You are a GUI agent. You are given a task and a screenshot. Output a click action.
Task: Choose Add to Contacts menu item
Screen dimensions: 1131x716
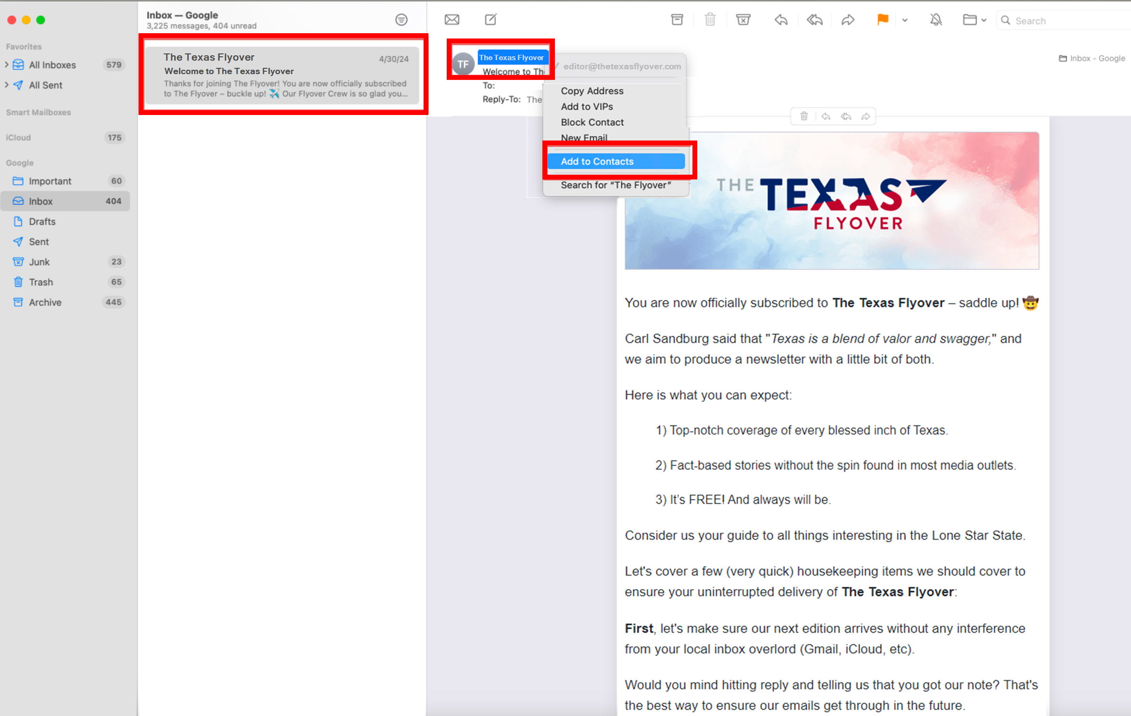(x=616, y=161)
